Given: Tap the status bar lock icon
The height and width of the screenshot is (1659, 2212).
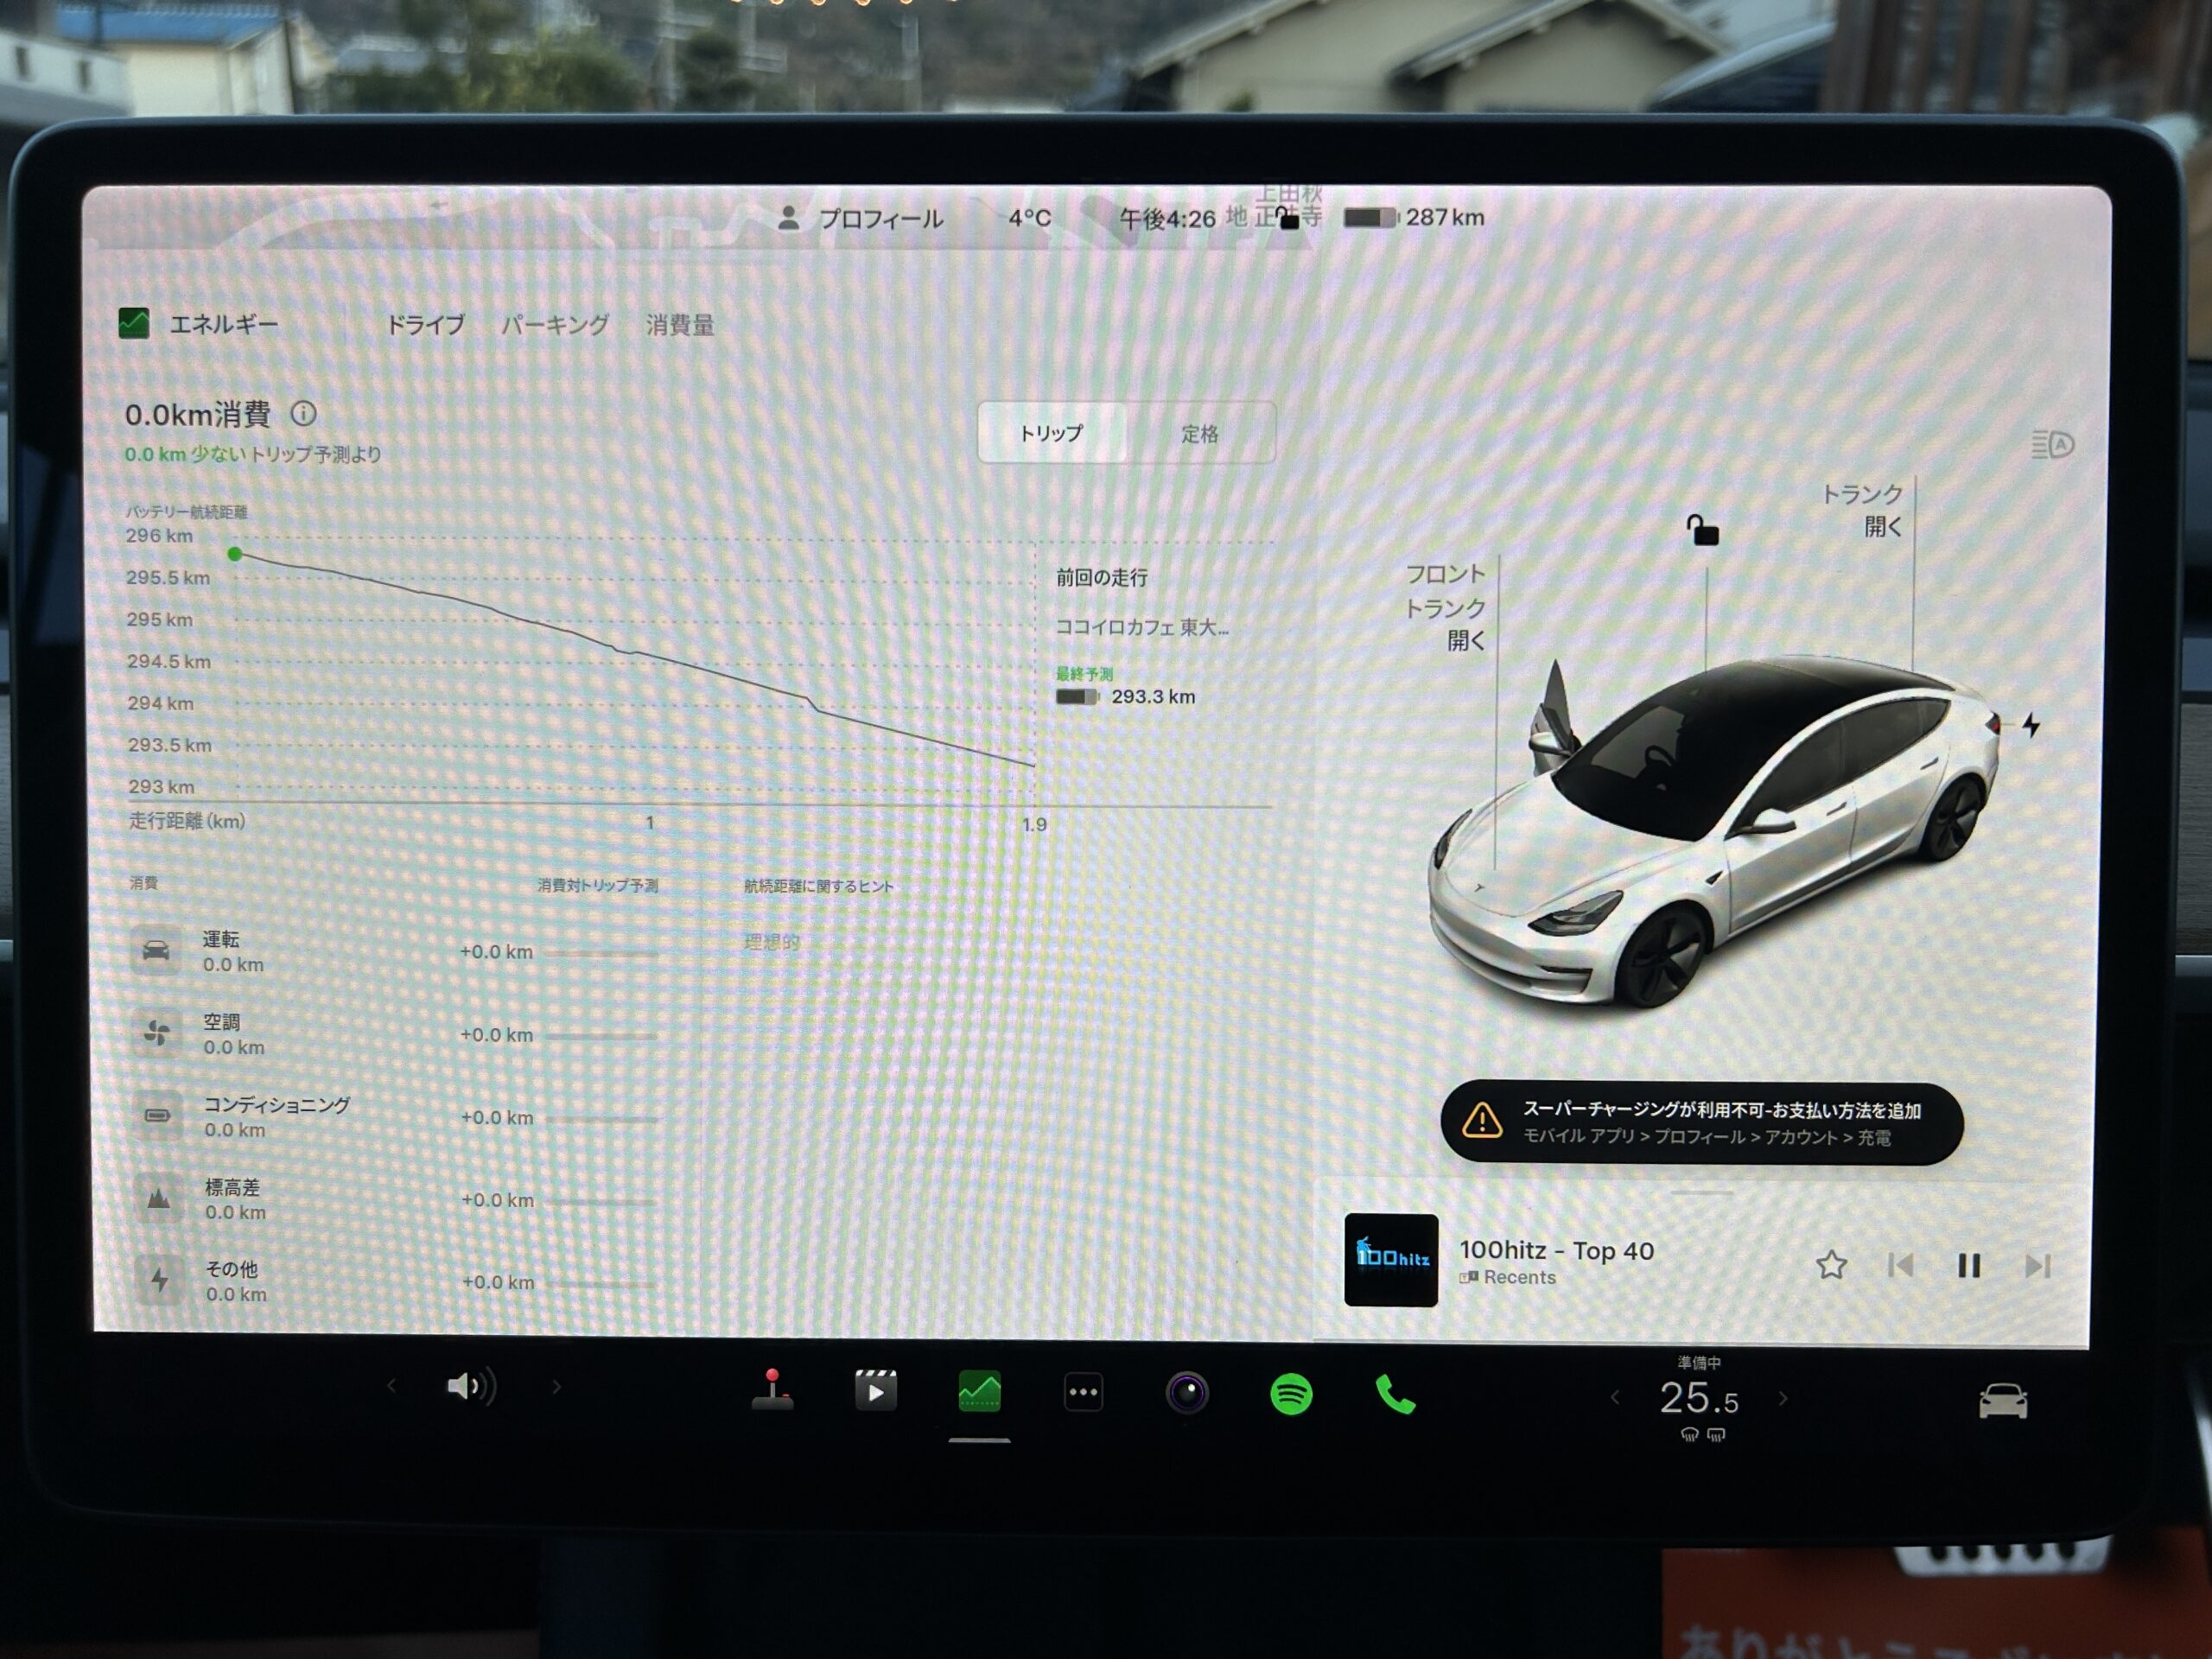Looking at the screenshot, I should coord(1289,217).
